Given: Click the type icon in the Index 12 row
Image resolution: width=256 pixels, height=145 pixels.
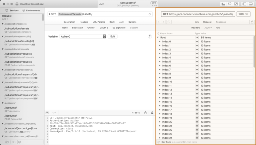Looking at the screenshot, I should pyautogui.click(x=197, y=90).
